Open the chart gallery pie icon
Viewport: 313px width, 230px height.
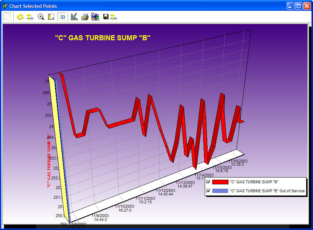pos(95,17)
